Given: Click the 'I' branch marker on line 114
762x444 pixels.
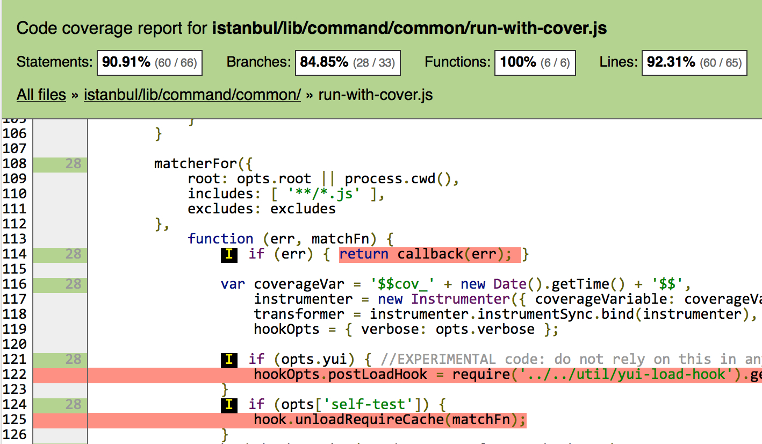Looking at the screenshot, I should click(229, 254).
